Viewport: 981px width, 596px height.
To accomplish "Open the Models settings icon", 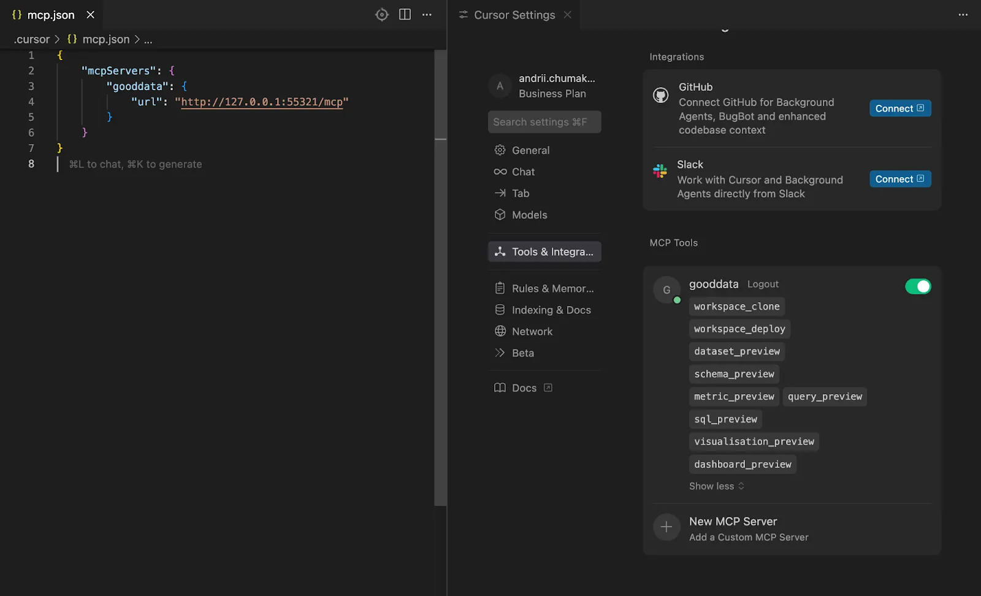I will pos(500,215).
